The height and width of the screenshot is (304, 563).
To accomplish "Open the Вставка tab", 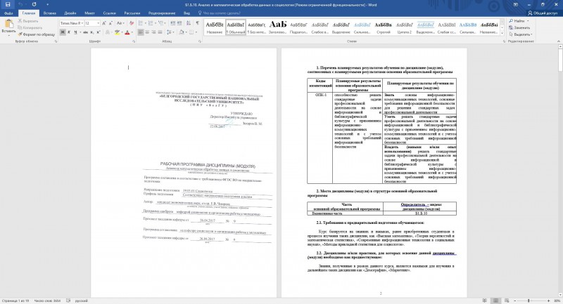I will click(x=49, y=13).
